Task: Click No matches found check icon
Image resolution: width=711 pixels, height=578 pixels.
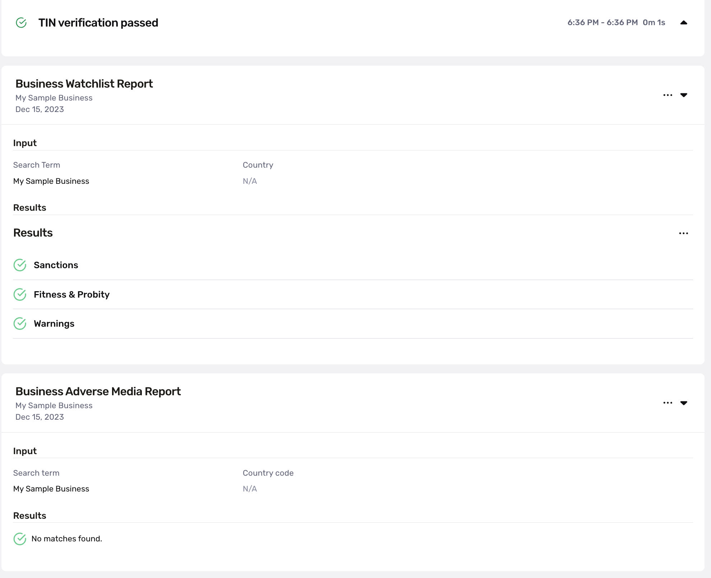Action: click(x=20, y=539)
